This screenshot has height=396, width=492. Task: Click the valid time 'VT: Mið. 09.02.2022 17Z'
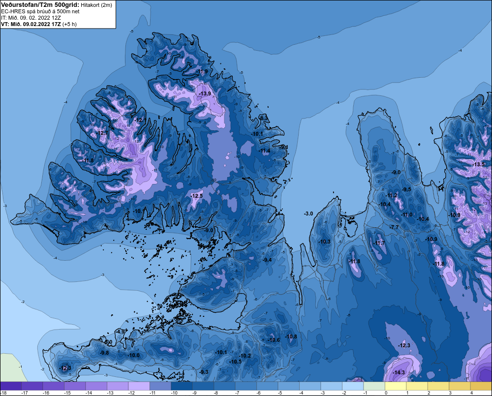click(x=31, y=24)
